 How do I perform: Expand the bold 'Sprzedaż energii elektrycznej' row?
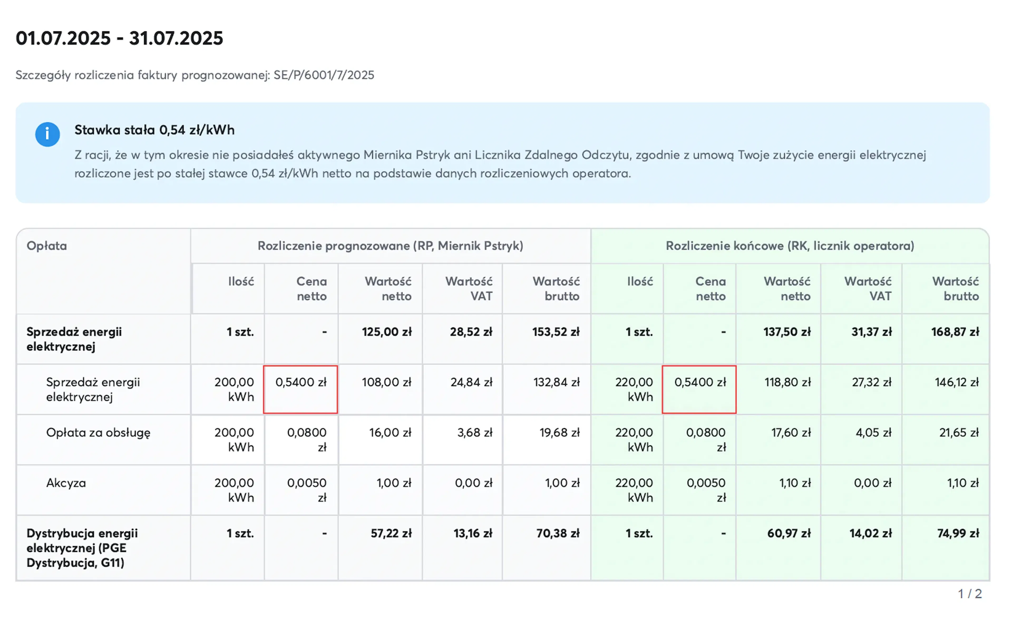[x=74, y=339]
